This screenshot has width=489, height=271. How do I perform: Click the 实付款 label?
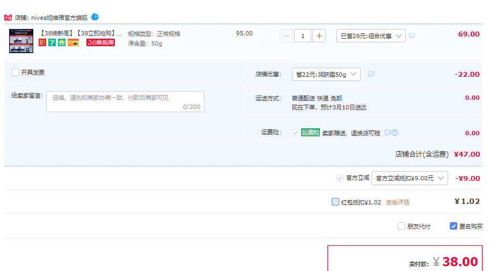coord(419,264)
